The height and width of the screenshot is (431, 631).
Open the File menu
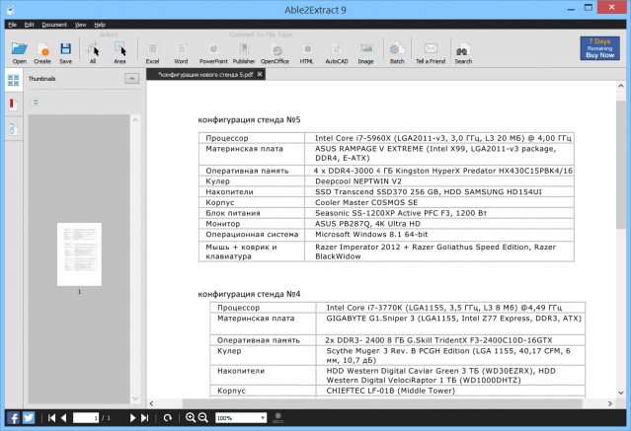click(x=13, y=25)
